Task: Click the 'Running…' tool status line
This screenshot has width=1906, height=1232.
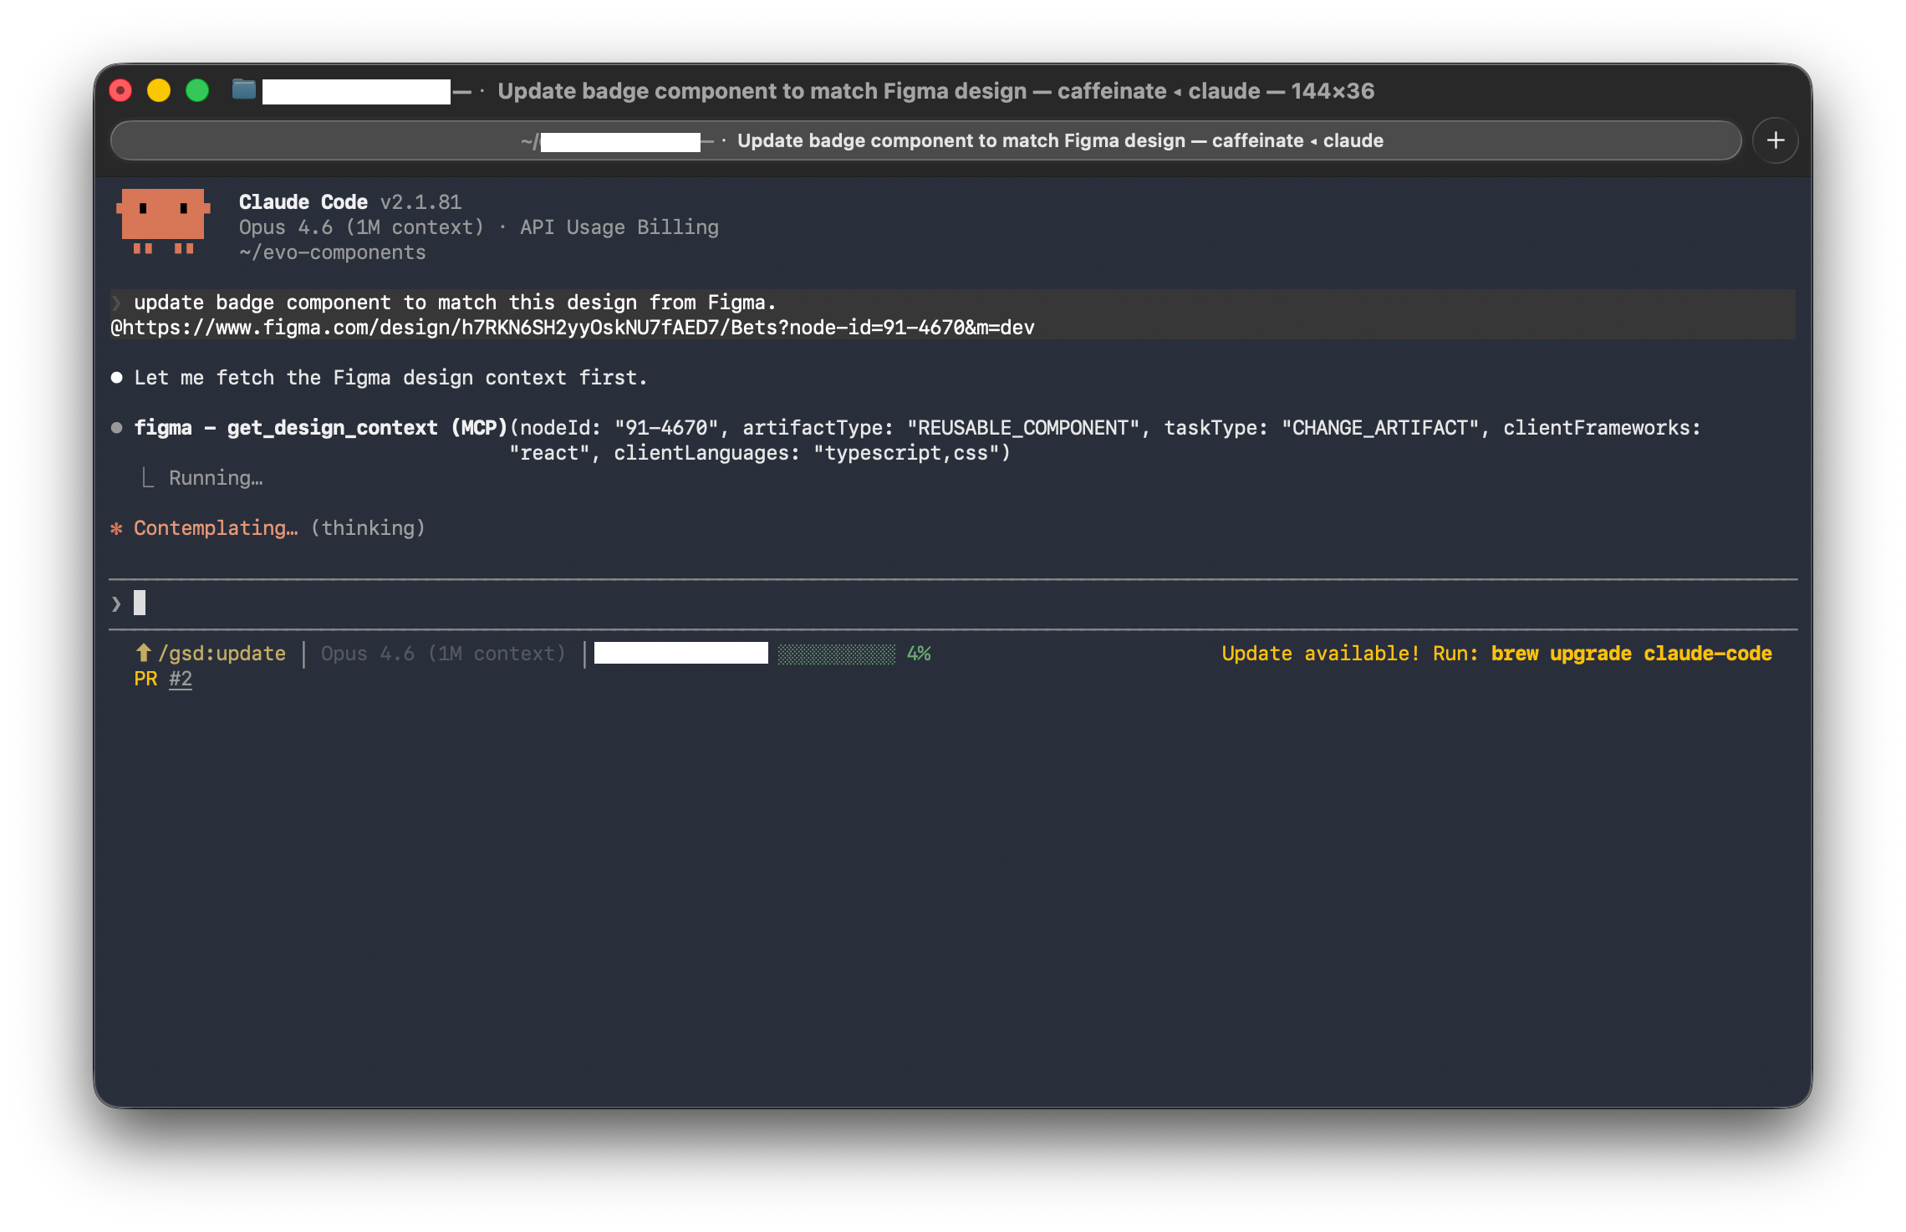Action: pos(216,478)
